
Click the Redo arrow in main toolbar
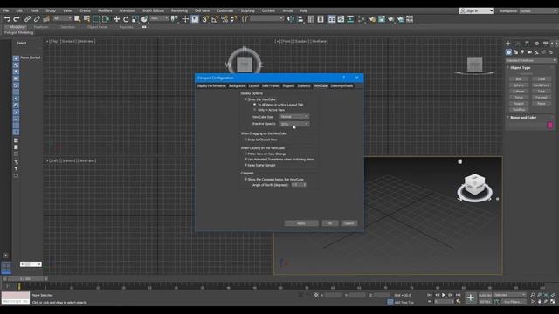click(x=17, y=19)
